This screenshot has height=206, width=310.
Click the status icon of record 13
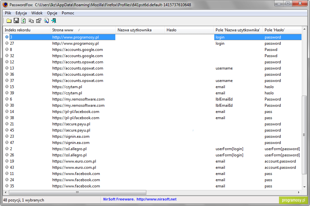tap(7, 68)
